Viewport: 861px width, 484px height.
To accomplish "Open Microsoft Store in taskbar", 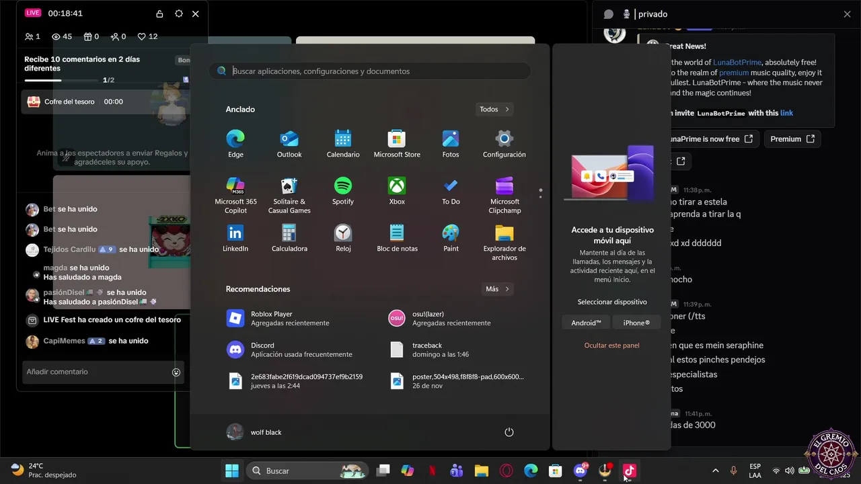I will click(x=555, y=471).
